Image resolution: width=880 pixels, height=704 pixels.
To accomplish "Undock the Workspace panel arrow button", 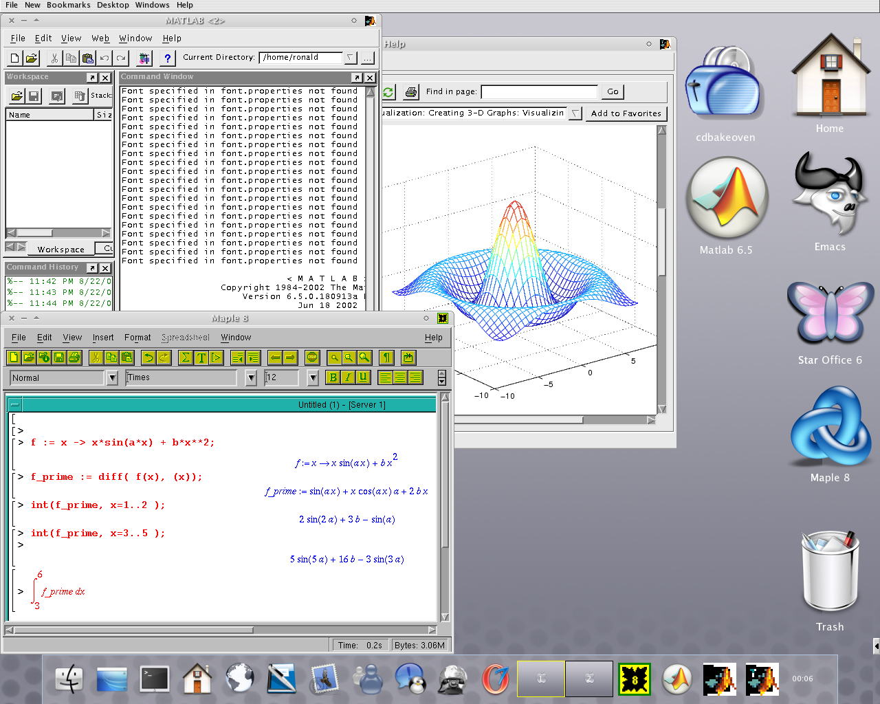I will 92,78.
